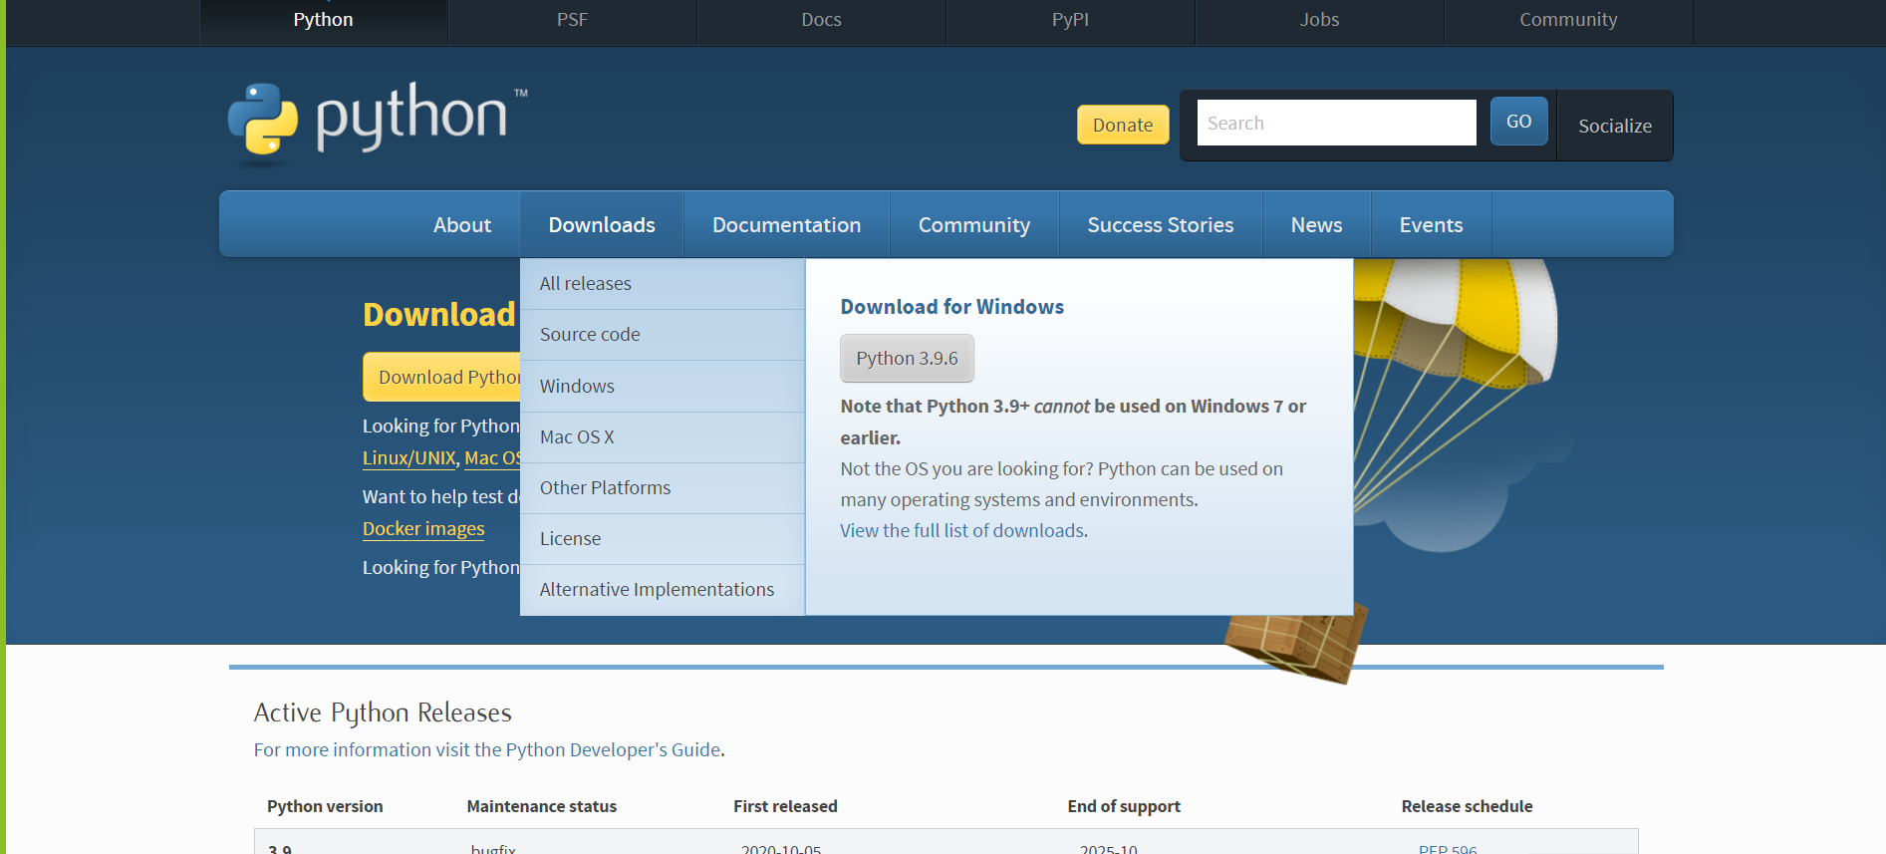Image resolution: width=1886 pixels, height=854 pixels.
Task: Open the Mac OS link beside Linux/UNIX
Action: point(492,458)
